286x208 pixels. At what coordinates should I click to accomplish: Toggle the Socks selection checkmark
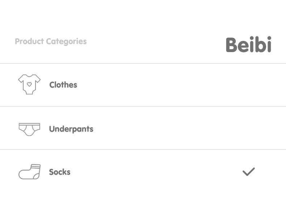click(249, 172)
